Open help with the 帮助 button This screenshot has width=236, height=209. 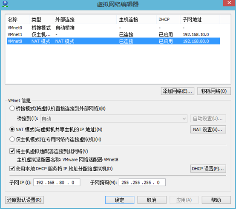click(216, 200)
